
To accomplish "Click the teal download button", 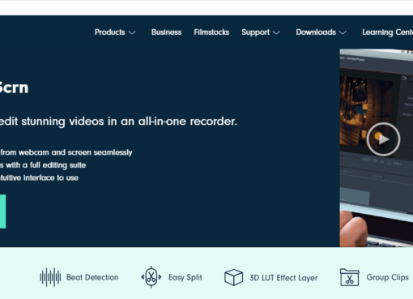I will click(2, 211).
